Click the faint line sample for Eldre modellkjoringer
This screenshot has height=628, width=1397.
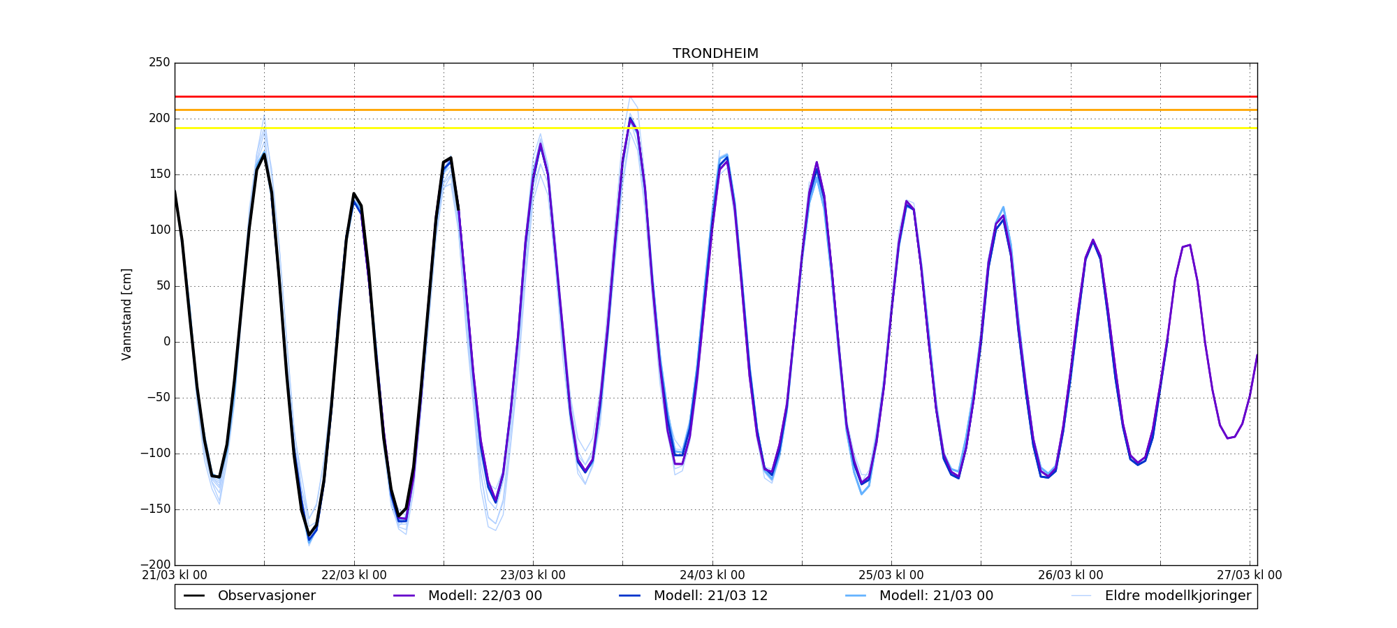point(1081,596)
